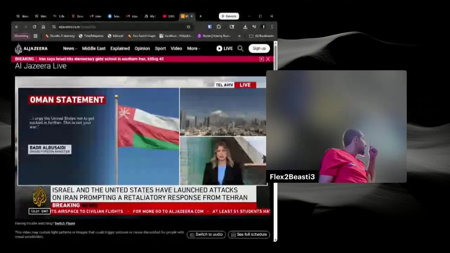Click See full schedule button
This screenshot has width=450, height=253.
[249, 234]
